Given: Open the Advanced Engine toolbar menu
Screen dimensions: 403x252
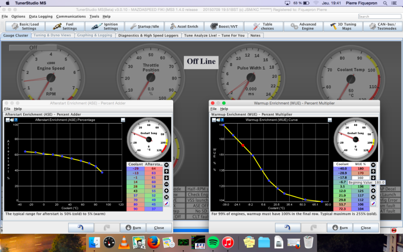Looking at the screenshot, I should (303, 26).
